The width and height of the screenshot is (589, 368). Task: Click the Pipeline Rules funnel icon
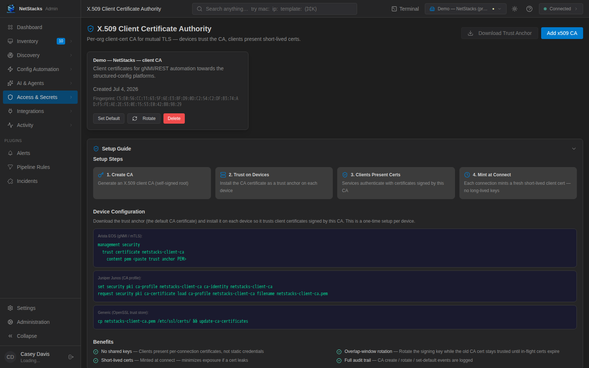(x=10, y=167)
